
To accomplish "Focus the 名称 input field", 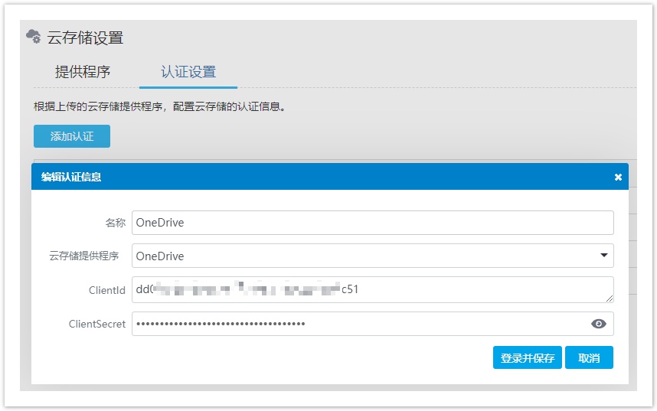I will pyautogui.click(x=372, y=223).
